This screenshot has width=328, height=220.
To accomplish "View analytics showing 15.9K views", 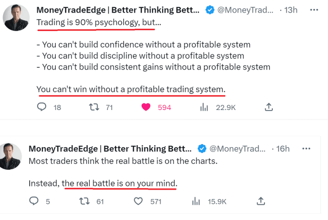I will click(196, 202).
